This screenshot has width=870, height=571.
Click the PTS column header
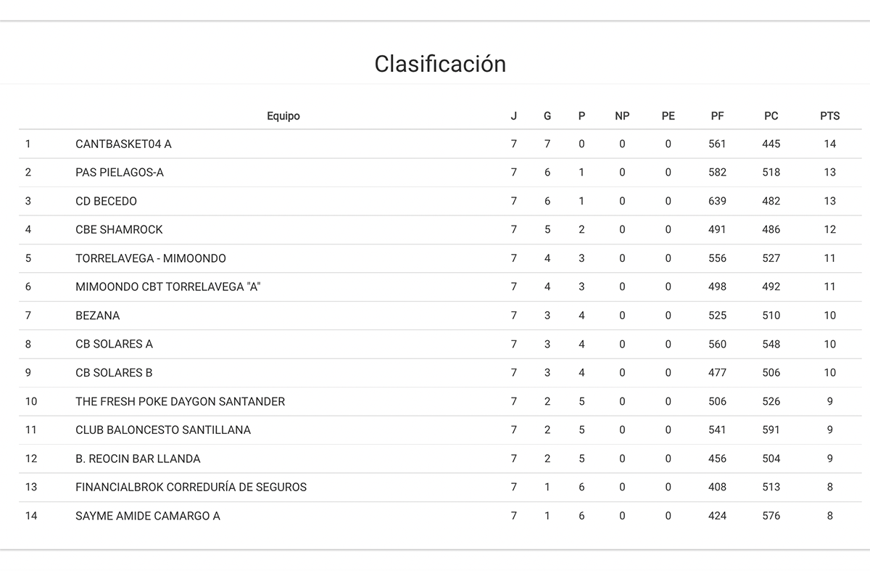pyautogui.click(x=829, y=116)
